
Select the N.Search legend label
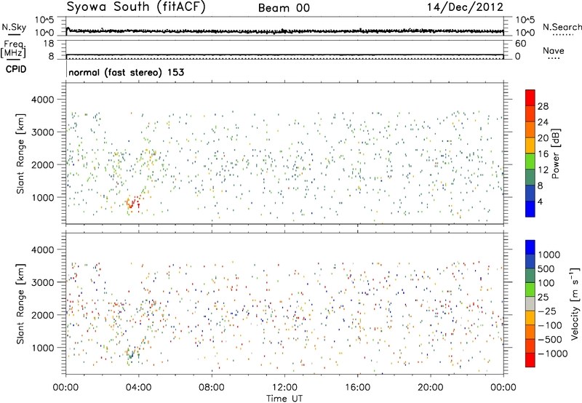click(x=562, y=27)
